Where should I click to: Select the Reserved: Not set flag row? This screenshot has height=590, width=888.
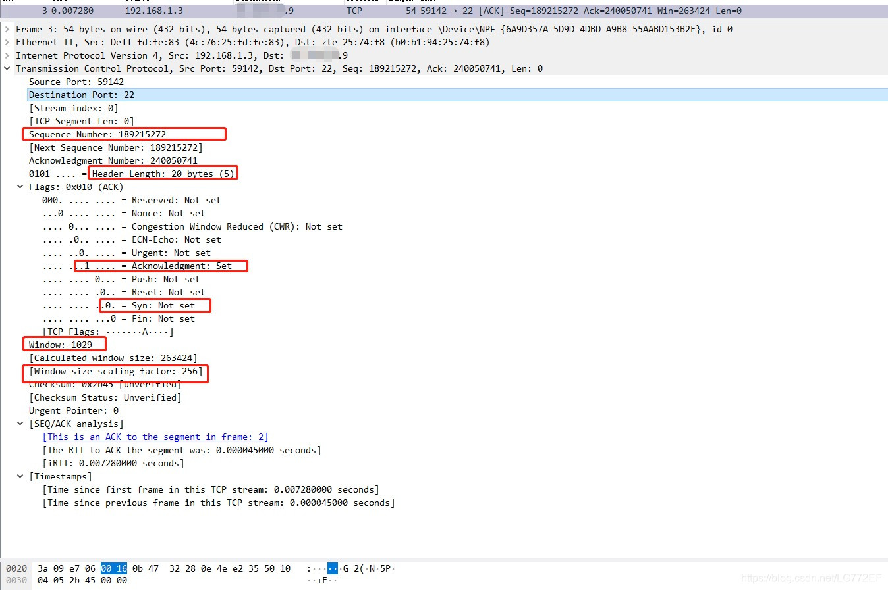(132, 200)
